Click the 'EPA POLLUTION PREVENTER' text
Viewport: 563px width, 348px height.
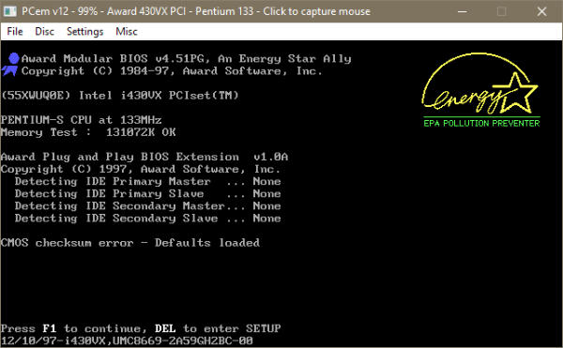[481, 124]
